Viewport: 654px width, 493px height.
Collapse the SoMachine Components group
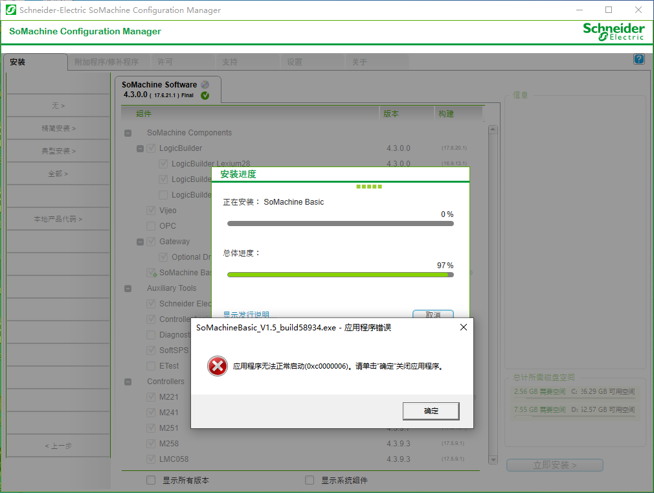tap(128, 133)
